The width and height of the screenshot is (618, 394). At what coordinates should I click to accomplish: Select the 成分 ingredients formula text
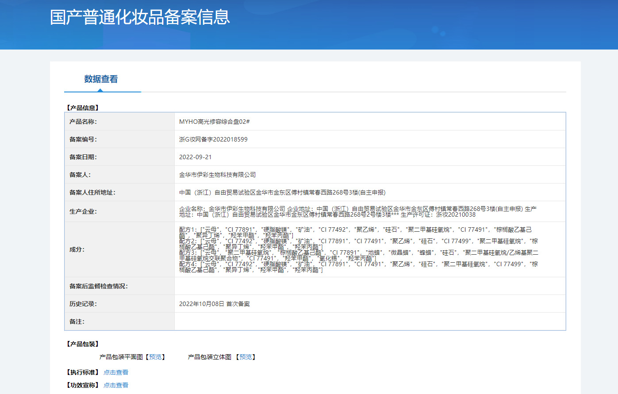[x=359, y=249]
